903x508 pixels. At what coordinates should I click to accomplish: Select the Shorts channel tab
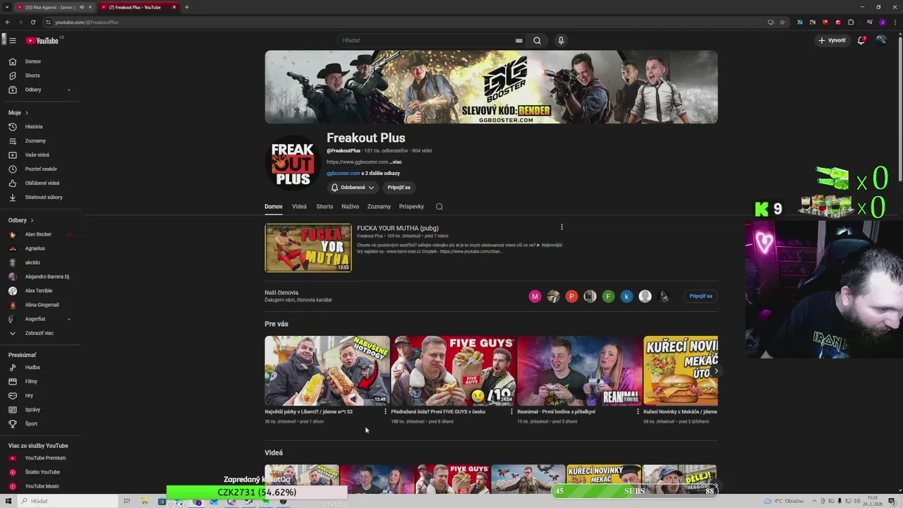tap(325, 207)
